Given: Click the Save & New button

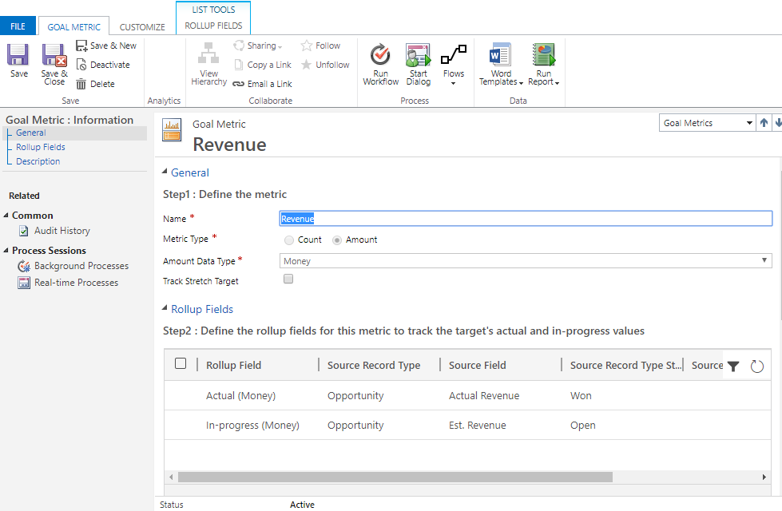Looking at the screenshot, I should (x=106, y=46).
